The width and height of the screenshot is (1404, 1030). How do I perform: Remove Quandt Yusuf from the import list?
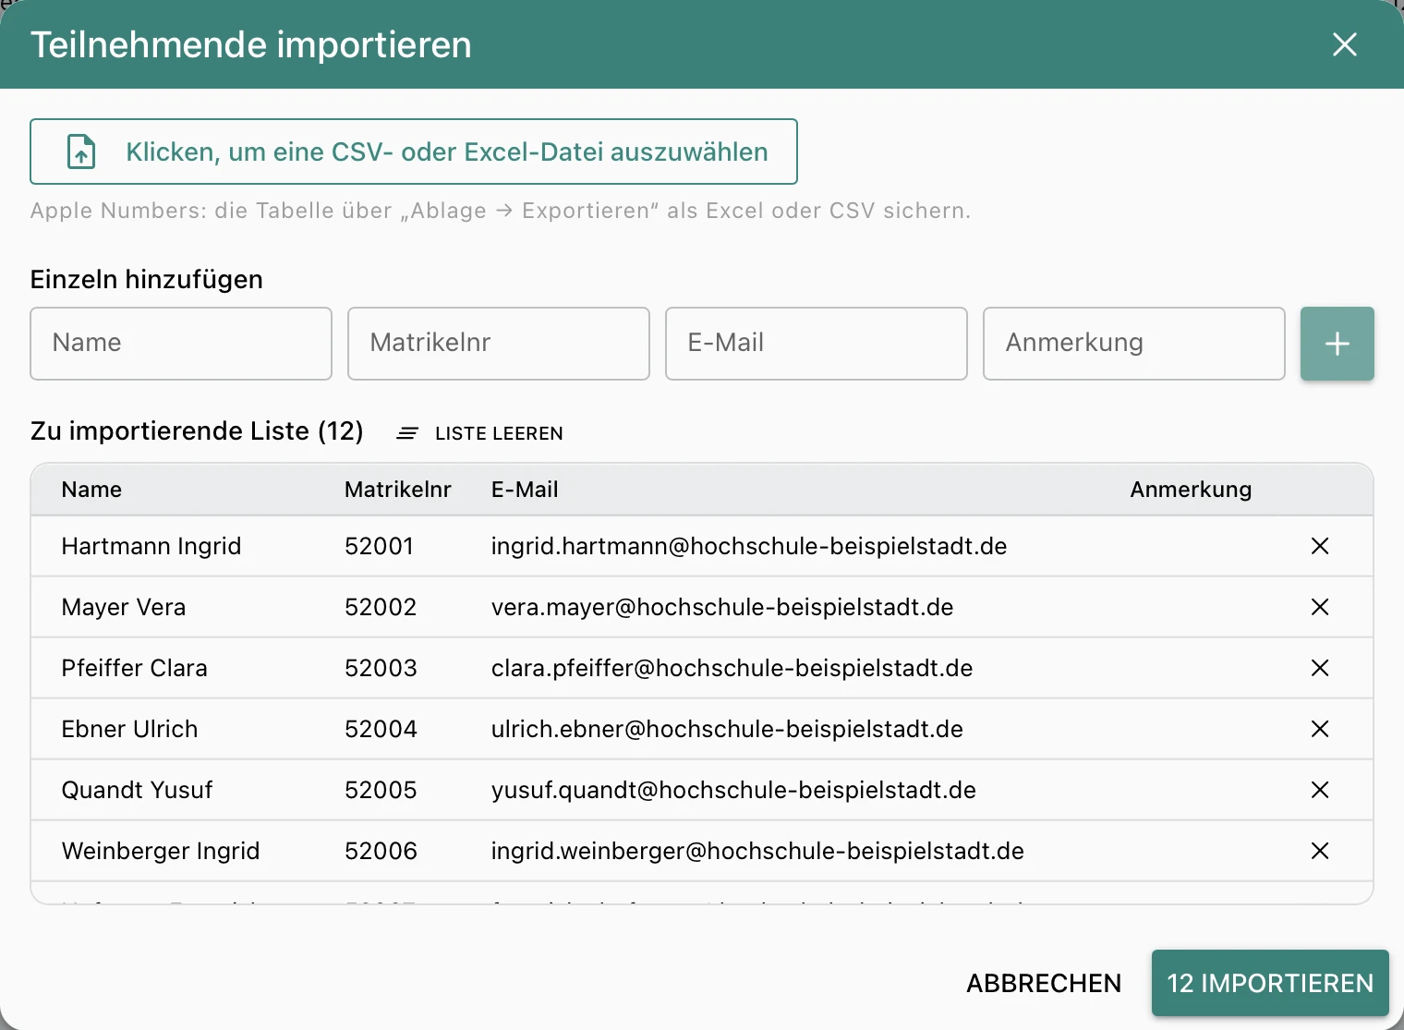pos(1320,790)
